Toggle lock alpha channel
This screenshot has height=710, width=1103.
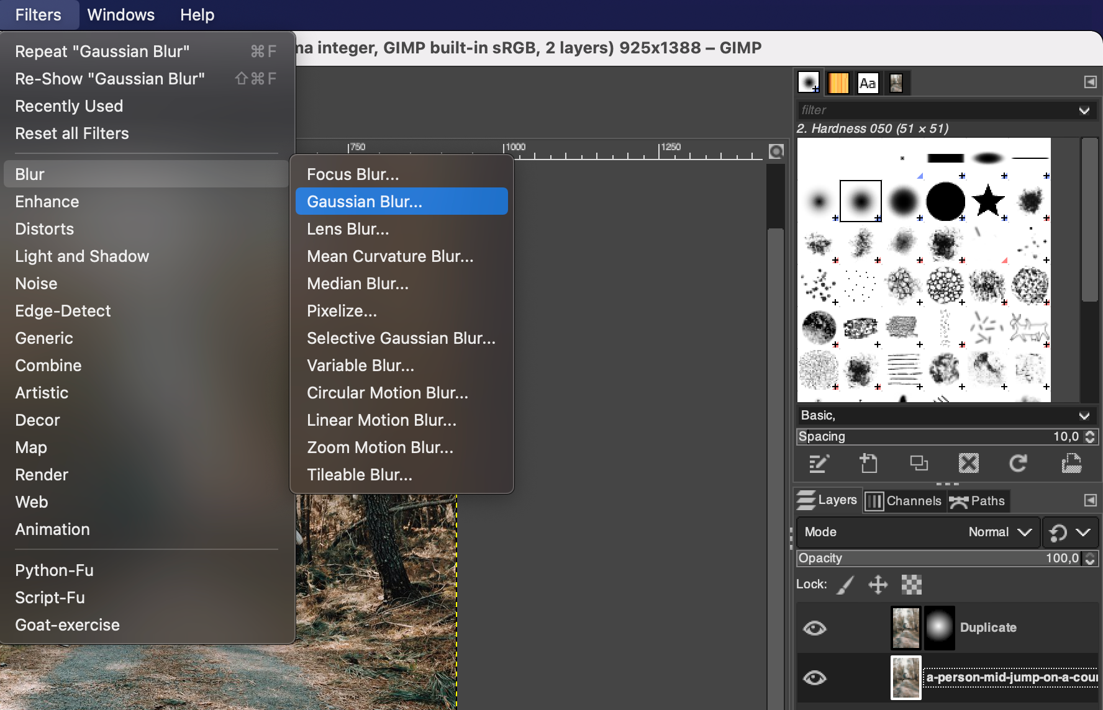pyautogui.click(x=911, y=584)
